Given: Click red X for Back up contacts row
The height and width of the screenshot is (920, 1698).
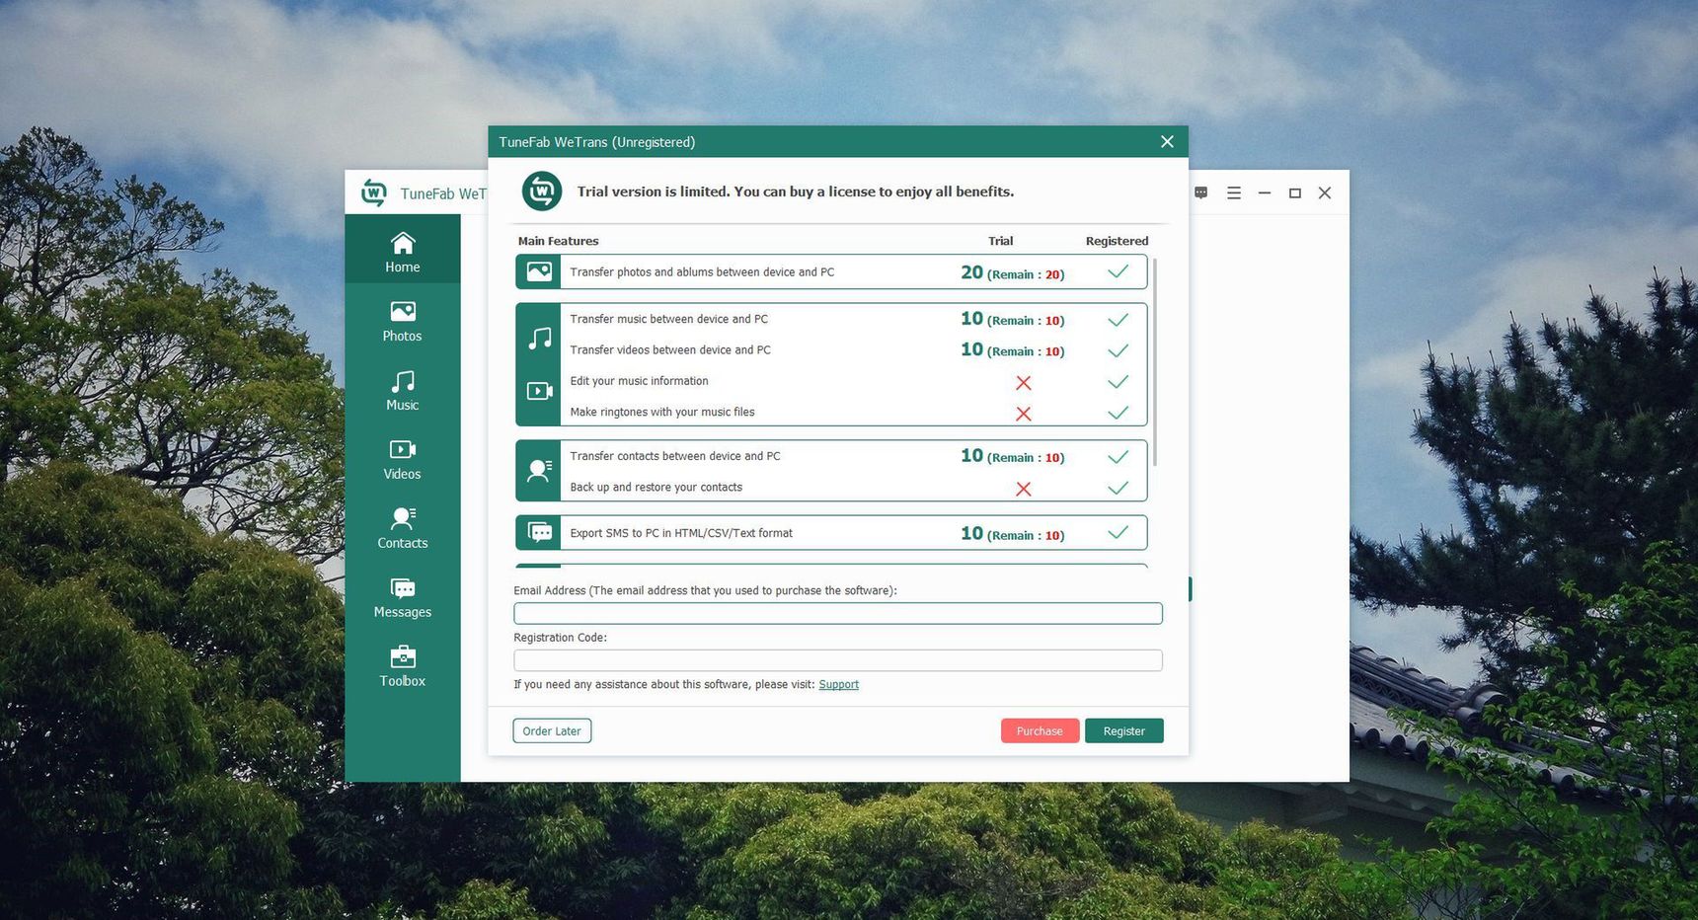Looking at the screenshot, I should point(1024,489).
